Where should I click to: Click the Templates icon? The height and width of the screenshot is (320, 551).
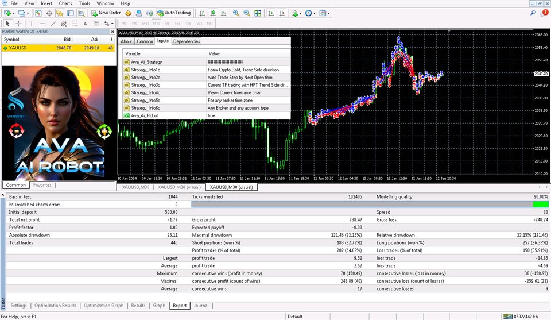pos(323,13)
